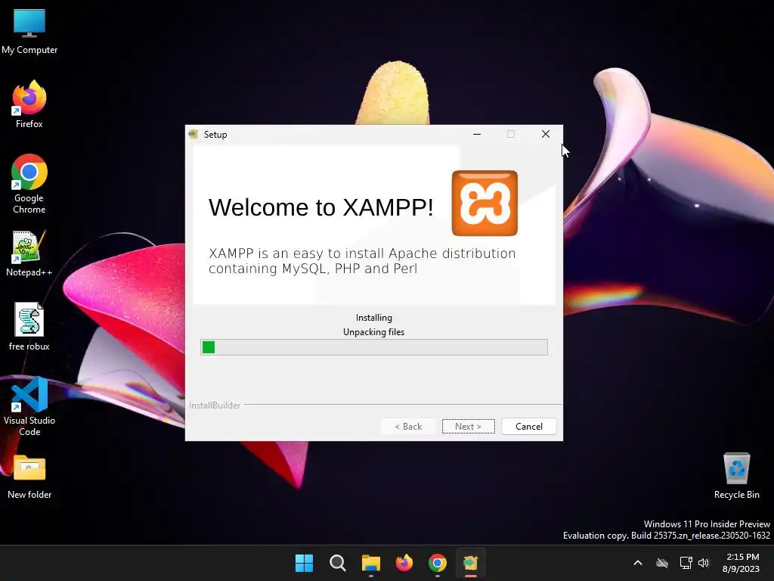Click the disabled maximize button
This screenshot has width=774, height=581.
point(511,134)
